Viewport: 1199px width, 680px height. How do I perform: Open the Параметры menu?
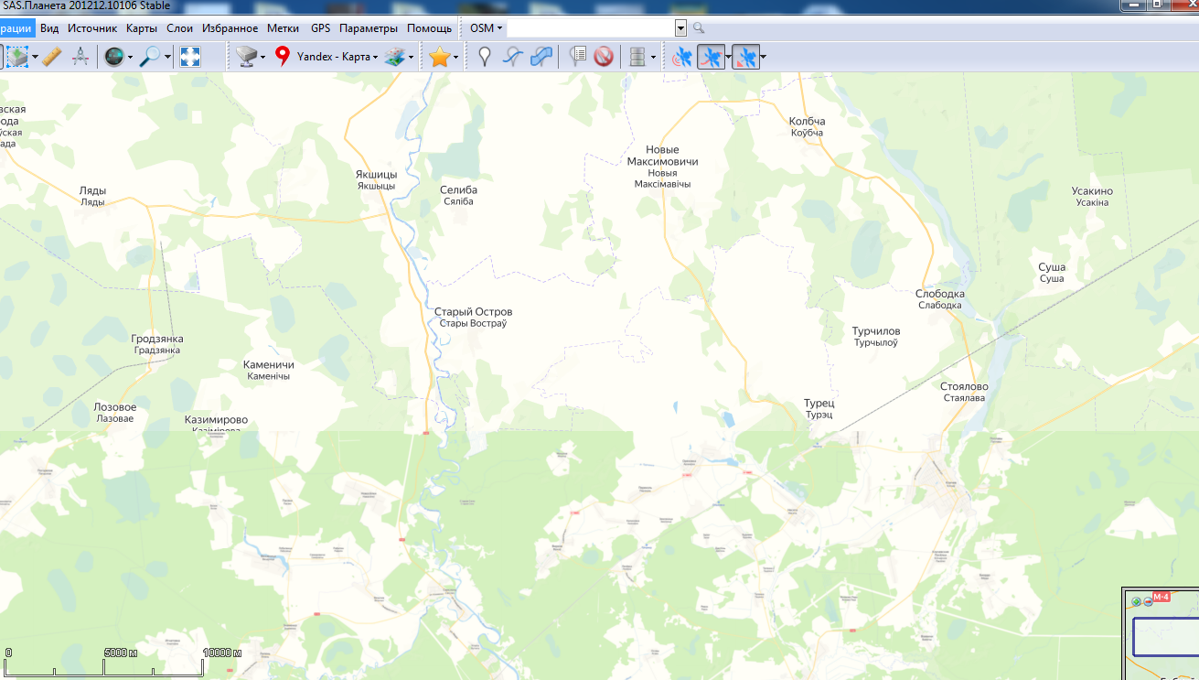pyautogui.click(x=368, y=28)
